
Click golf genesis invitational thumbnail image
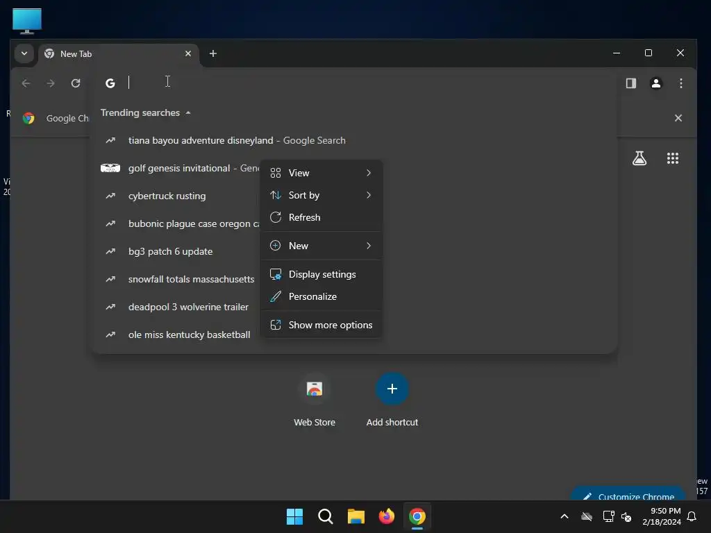(x=110, y=168)
